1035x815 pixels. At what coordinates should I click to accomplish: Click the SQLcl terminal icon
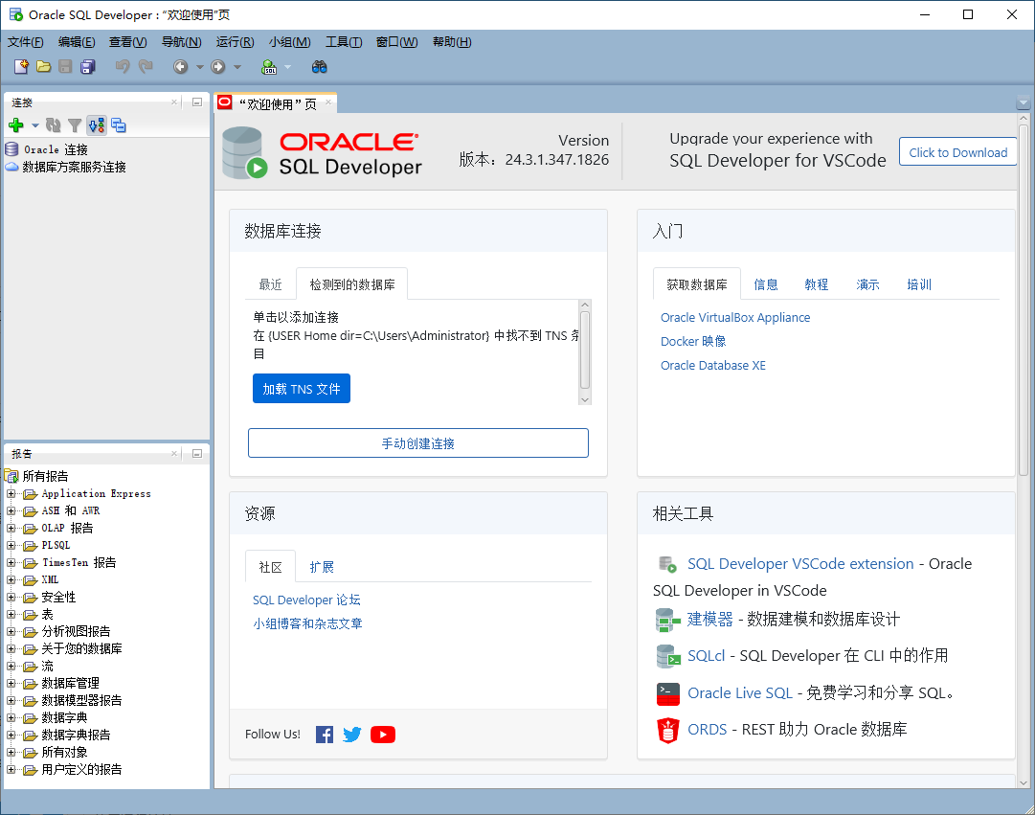[668, 656]
